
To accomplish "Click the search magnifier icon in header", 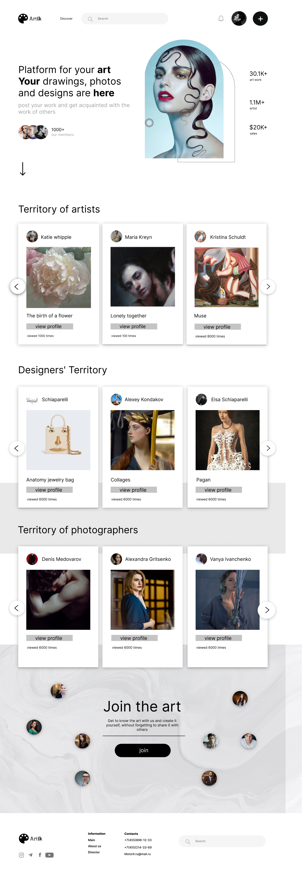I will 90,19.
